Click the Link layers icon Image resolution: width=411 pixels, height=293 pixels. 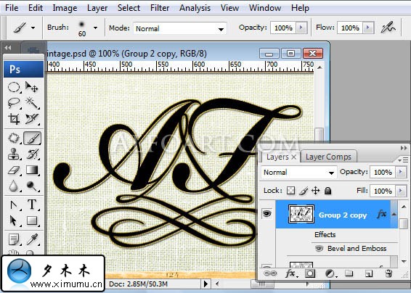[x=269, y=273]
